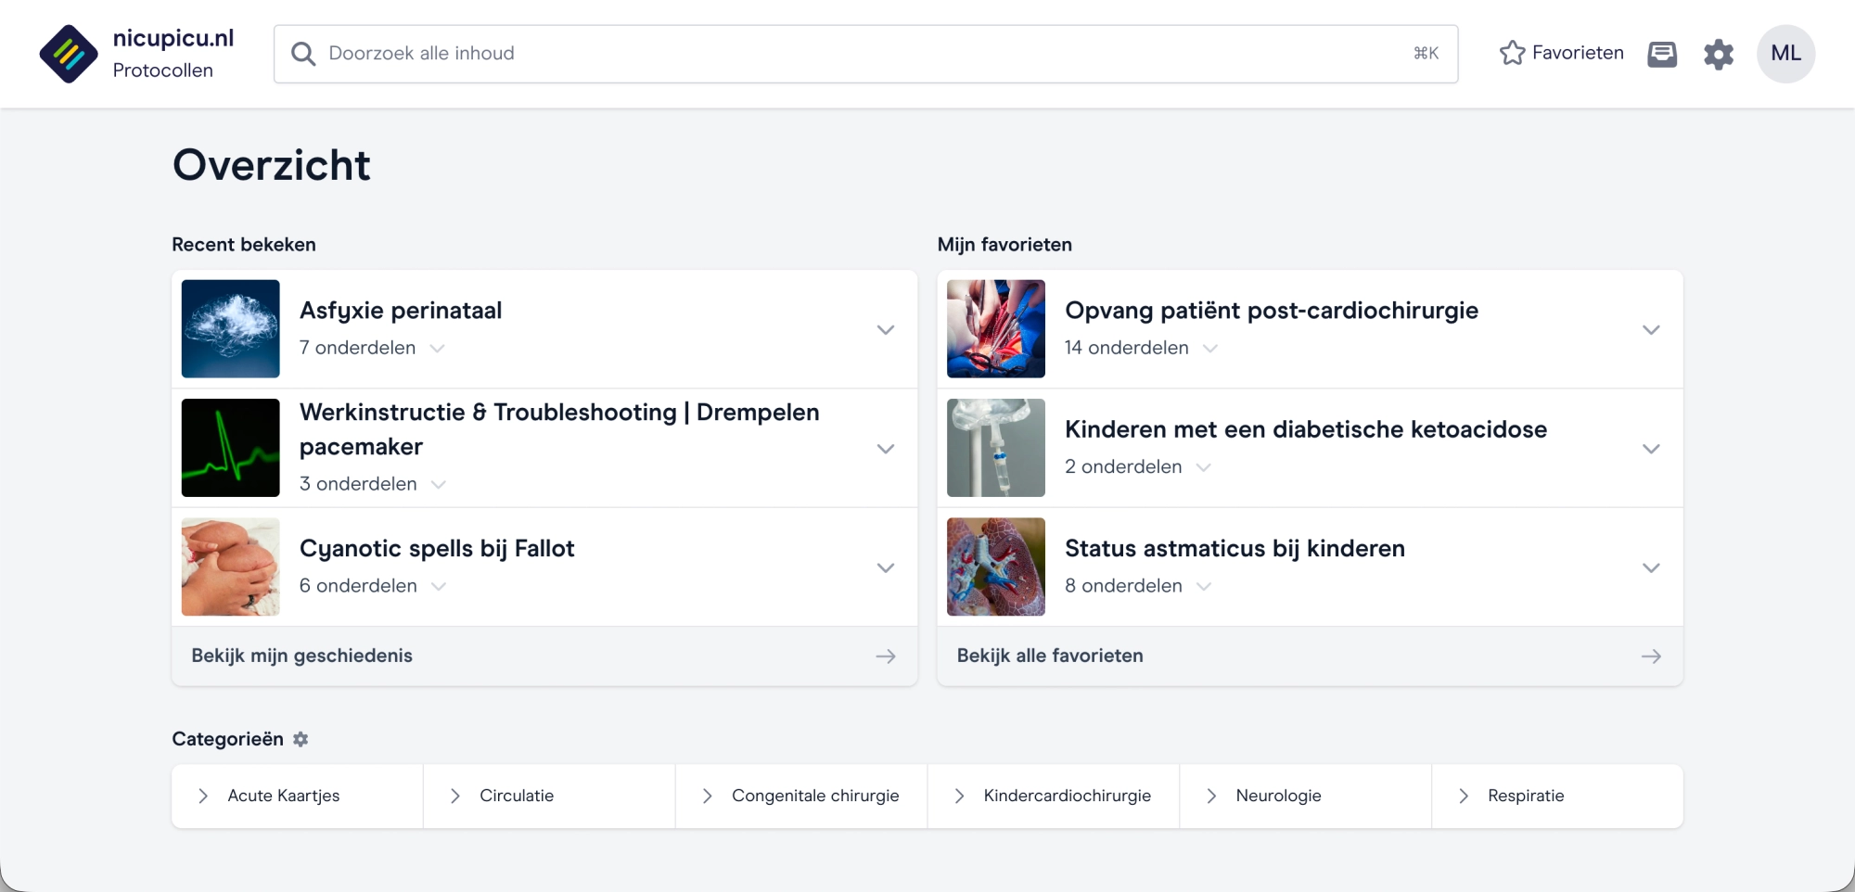
Task: Click the Cyanotic spells bij Fallot thumbnail
Action: coord(230,567)
